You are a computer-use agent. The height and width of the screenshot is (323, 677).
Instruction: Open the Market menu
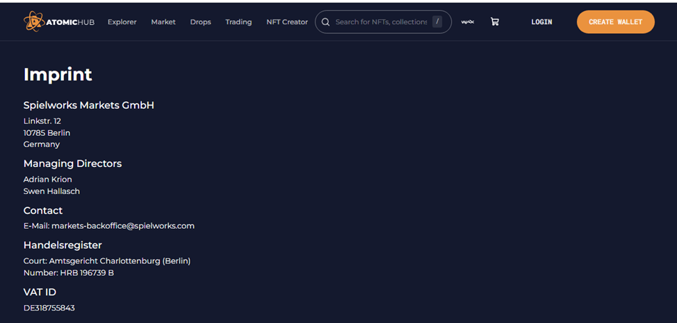163,22
